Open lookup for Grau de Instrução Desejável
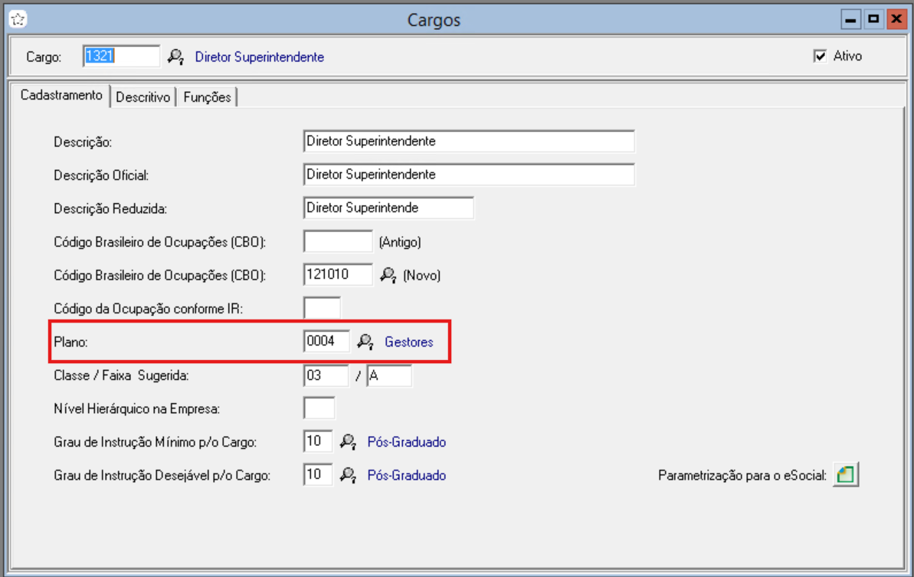The width and height of the screenshot is (914, 577). click(349, 476)
